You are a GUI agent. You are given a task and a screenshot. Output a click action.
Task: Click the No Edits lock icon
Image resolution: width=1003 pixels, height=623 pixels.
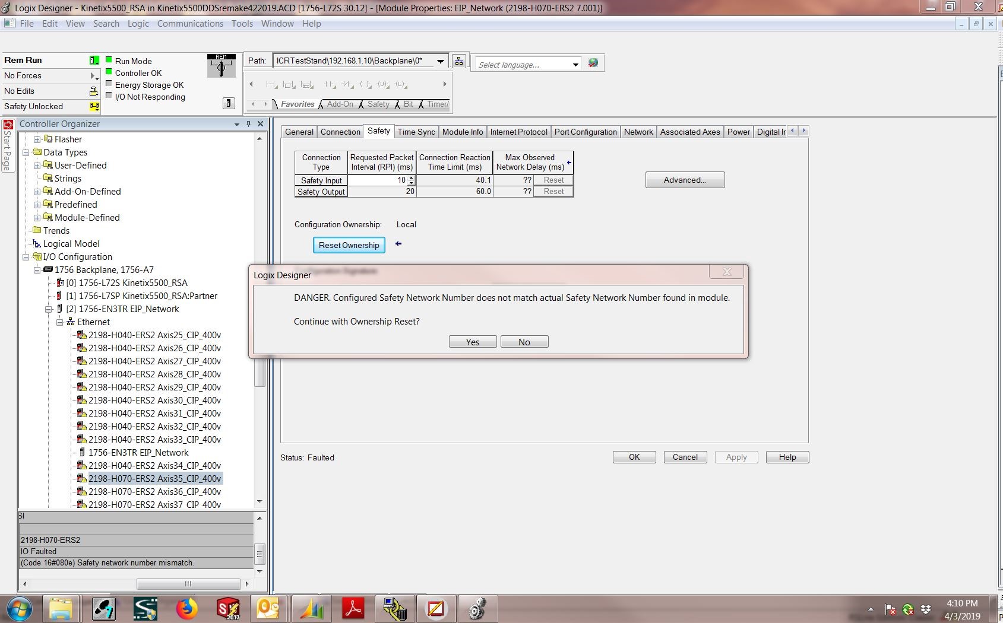[x=94, y=91]
